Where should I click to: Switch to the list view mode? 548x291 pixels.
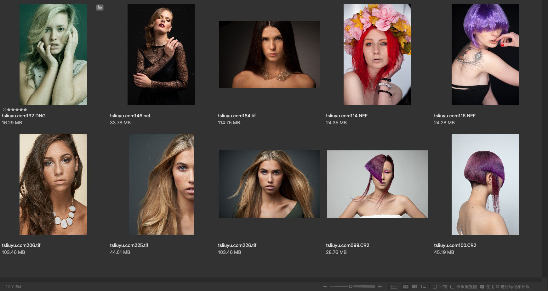pyautogui.click(x=424, y=287)
